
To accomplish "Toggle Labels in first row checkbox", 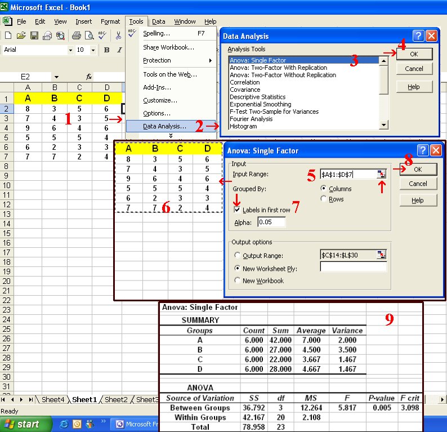I will click(236, 210).
